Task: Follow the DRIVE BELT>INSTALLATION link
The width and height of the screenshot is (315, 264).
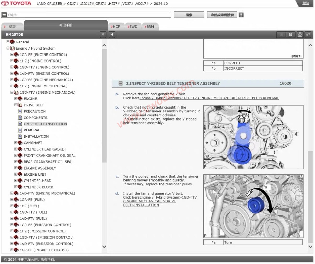Action: click(x=160, y=201)
